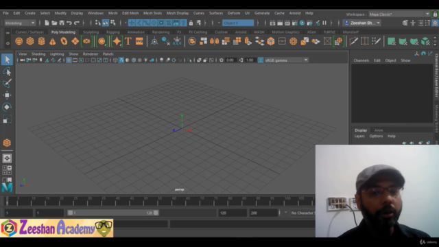
Task: Select the Scale tool in toolbox
Action: click(x=7, y=119)
